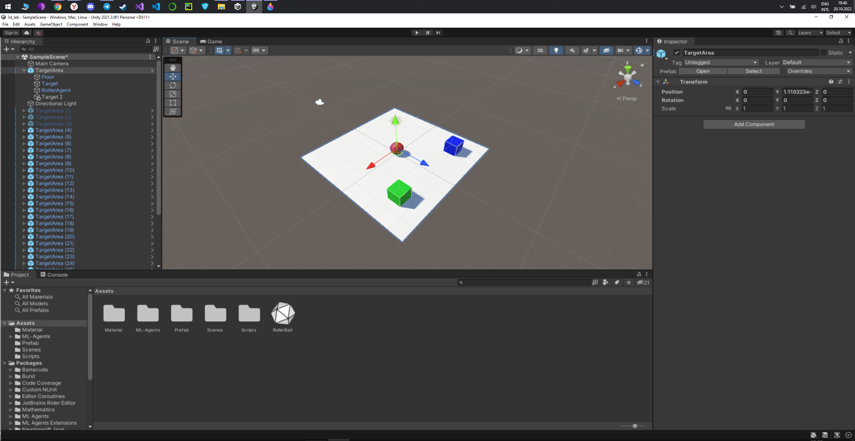Switch to the Game tab

[211, 41]
